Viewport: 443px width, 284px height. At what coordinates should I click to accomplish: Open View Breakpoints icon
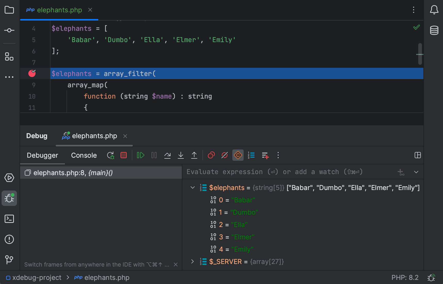211,155
